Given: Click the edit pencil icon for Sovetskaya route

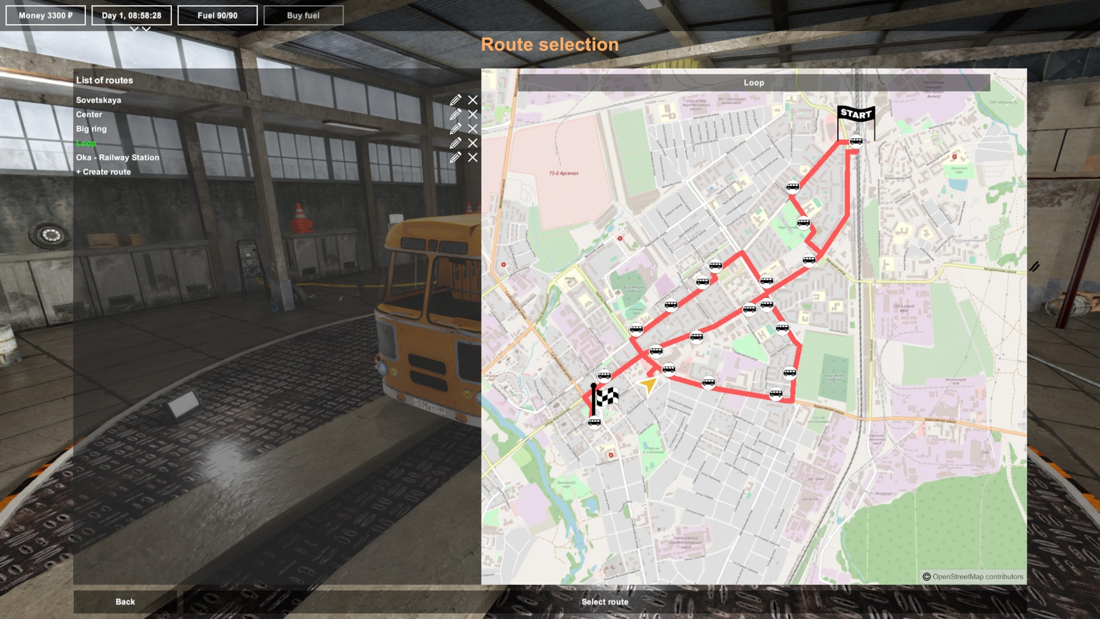Looking at the screenshot, I should pyautogui.click(x=455, y=99).
